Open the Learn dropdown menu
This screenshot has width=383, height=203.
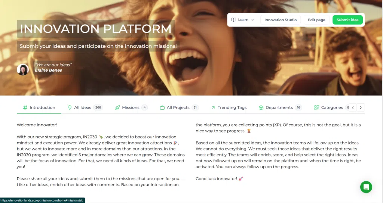click(243, 20)
